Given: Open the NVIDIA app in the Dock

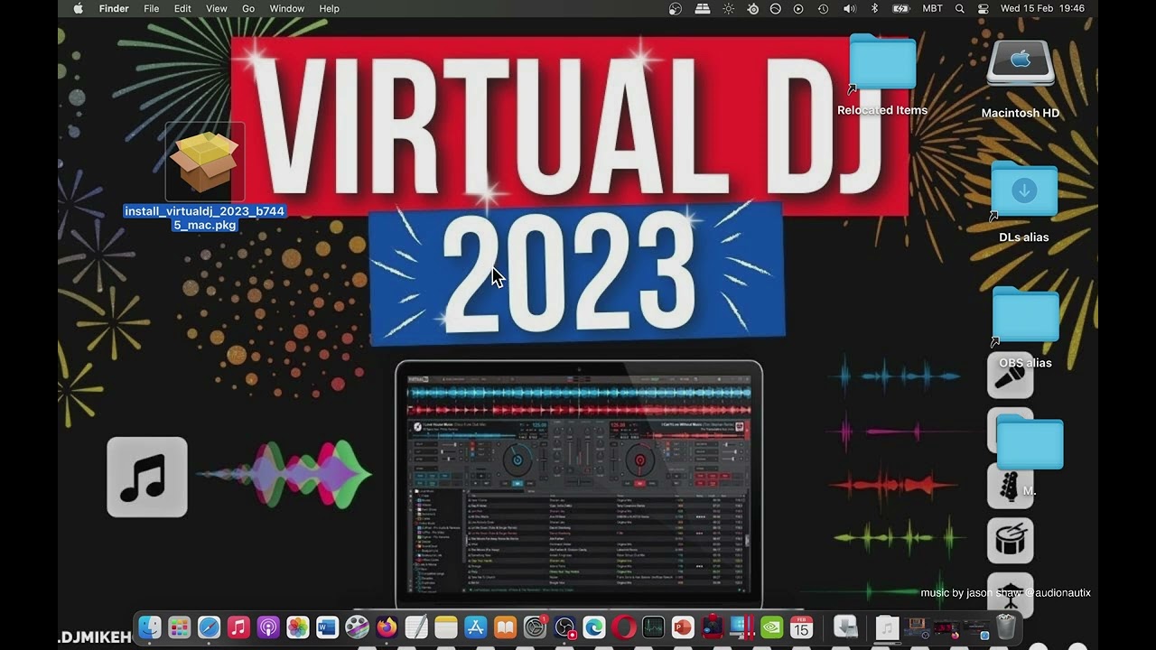Looking at the screenshot, I should pos(772,627).
